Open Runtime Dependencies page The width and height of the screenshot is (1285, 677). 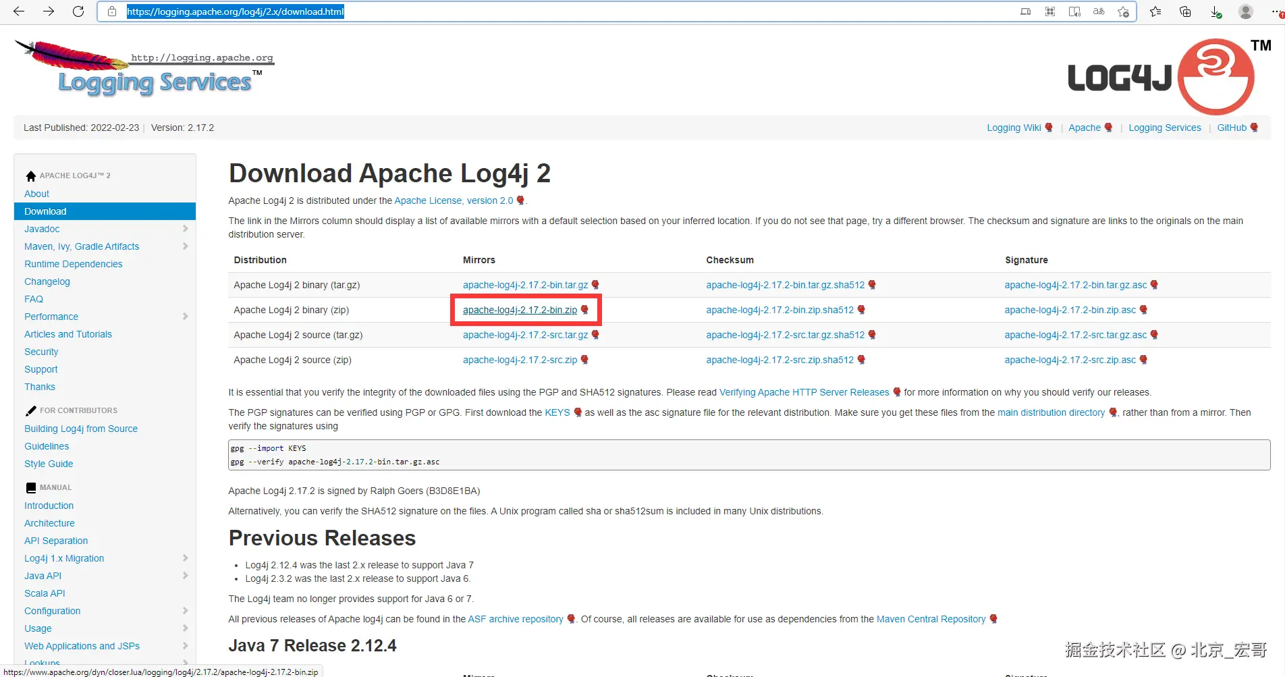(x=74, y=264)
